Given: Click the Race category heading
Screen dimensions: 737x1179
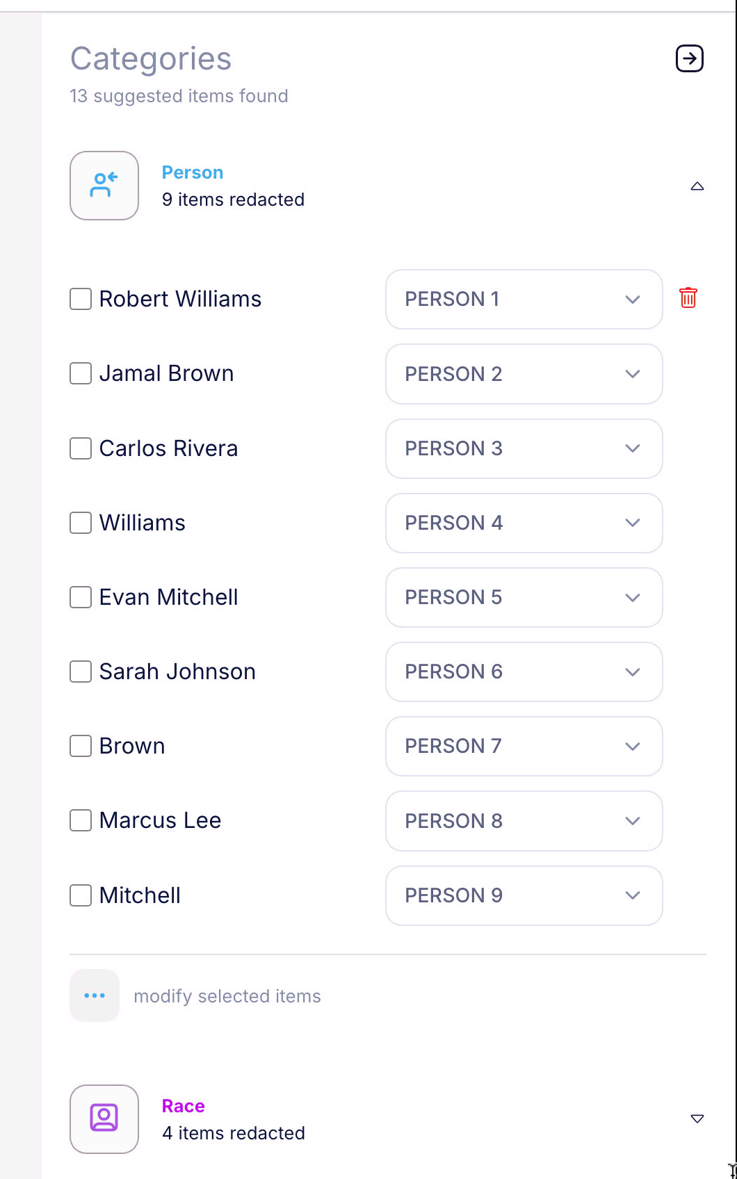Looking at the screenshot, I should pyautogui.click(x=184, y=1106).
